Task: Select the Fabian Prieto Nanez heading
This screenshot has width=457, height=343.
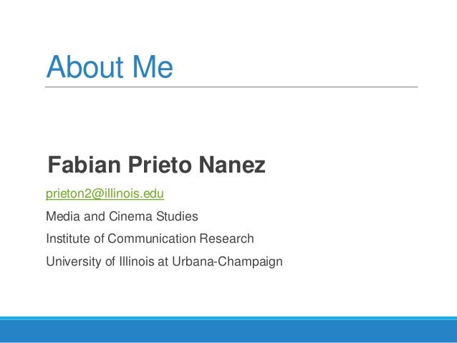Action: pyautogui.click(x=155, y=165)
